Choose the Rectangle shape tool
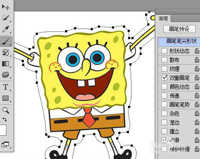 pyautogui.click(x=6, y=98)
